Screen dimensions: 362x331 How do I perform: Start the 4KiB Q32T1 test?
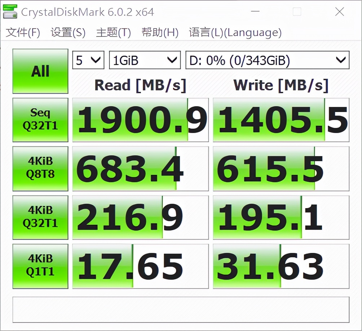[40, 217]
